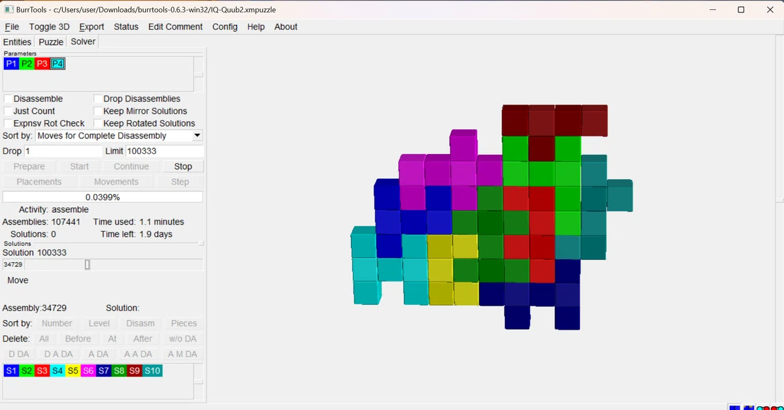The image size is (784, 410).
Task: Click the Step button
Action: (180, 182)
